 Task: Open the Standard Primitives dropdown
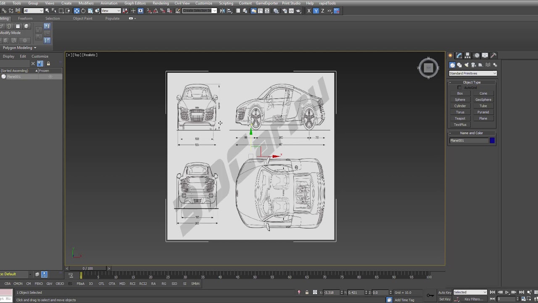pyautogui.click(x=473, y=73)
